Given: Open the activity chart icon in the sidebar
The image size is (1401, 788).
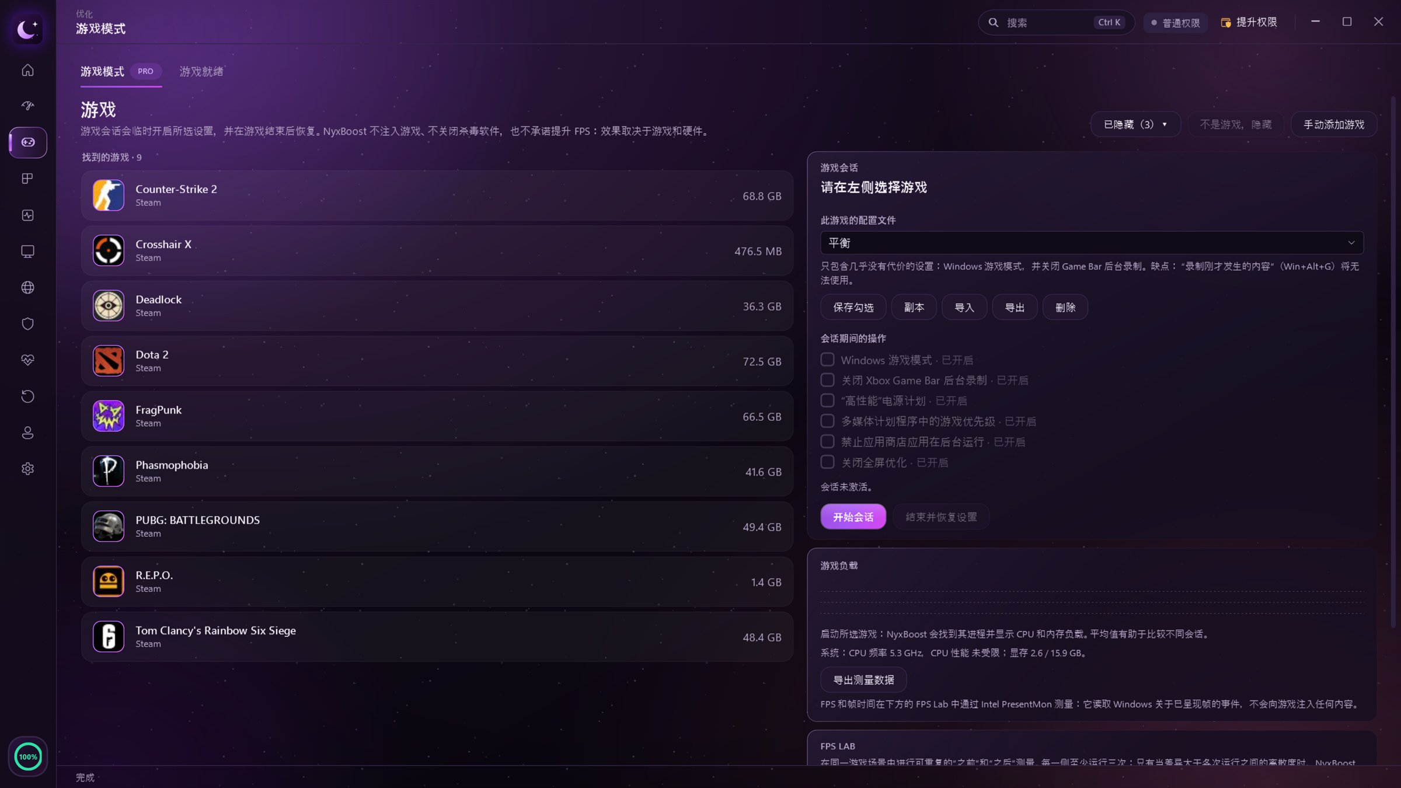Looking at the screenshot, I should pyautogui.click(x=27, y=215).
